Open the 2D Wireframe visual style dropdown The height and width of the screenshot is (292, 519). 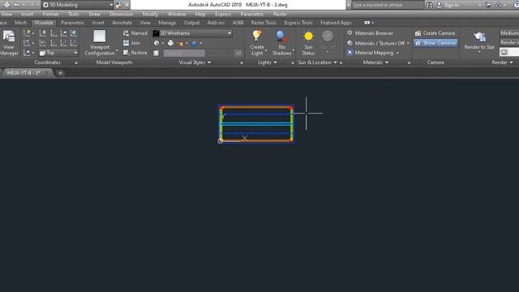pos(192,33)
